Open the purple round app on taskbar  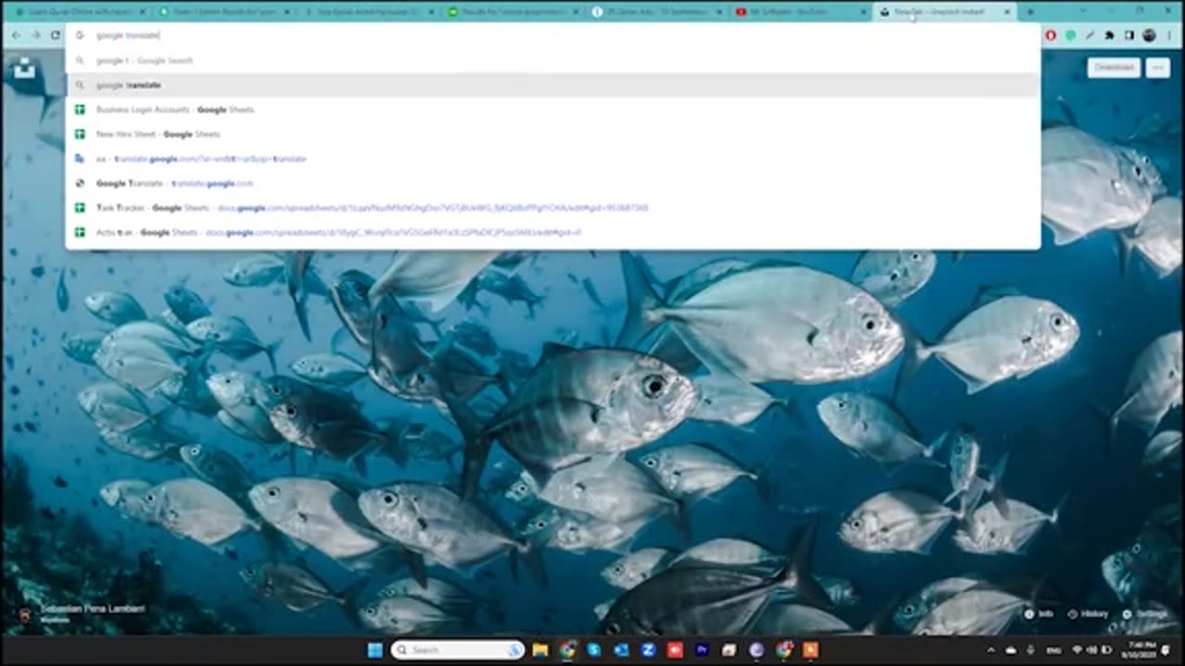tap(756, 650)
